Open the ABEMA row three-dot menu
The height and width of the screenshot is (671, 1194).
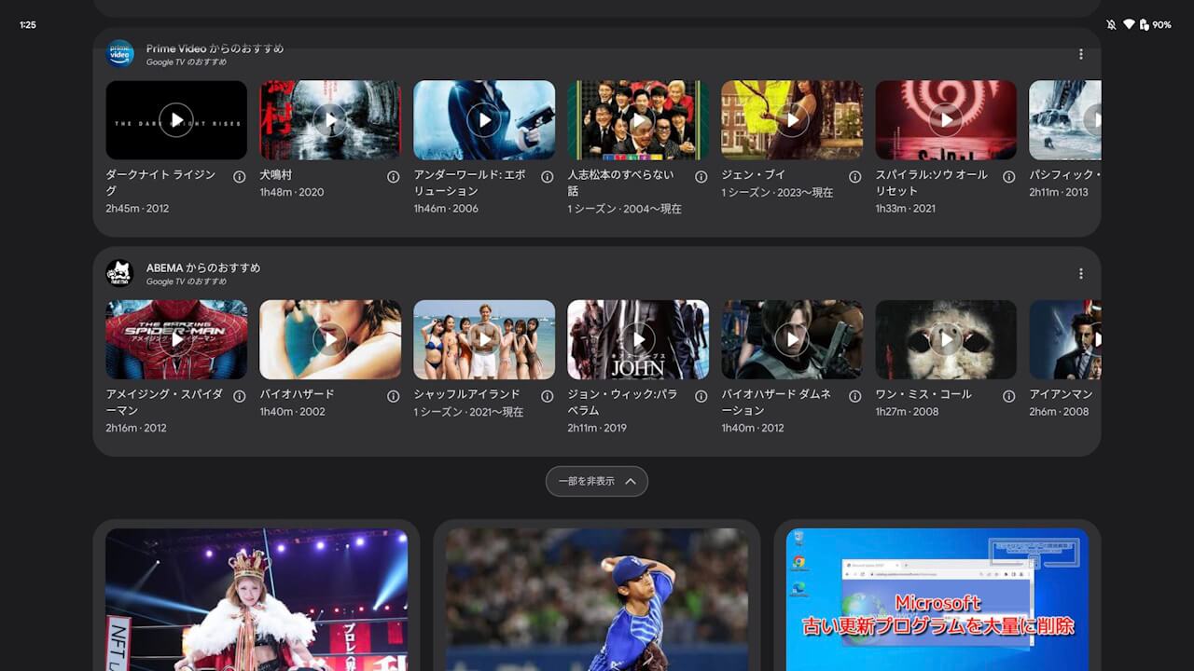point(1081,274)
